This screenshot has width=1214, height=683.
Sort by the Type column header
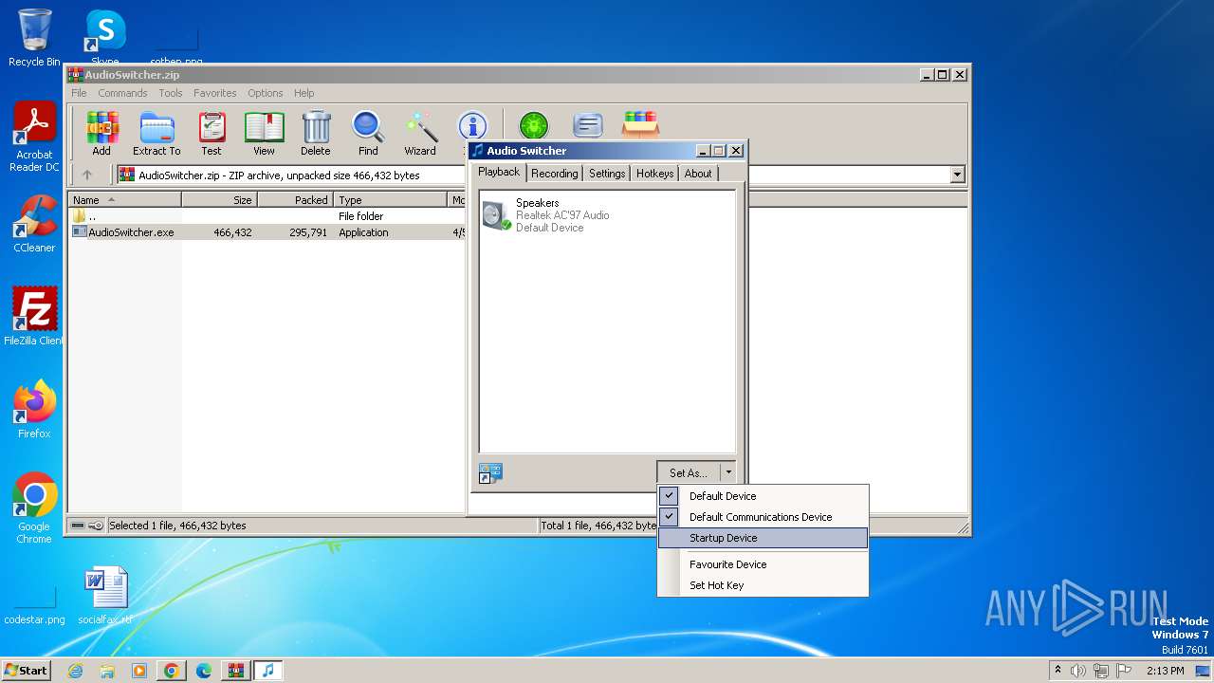pos(390,200)
